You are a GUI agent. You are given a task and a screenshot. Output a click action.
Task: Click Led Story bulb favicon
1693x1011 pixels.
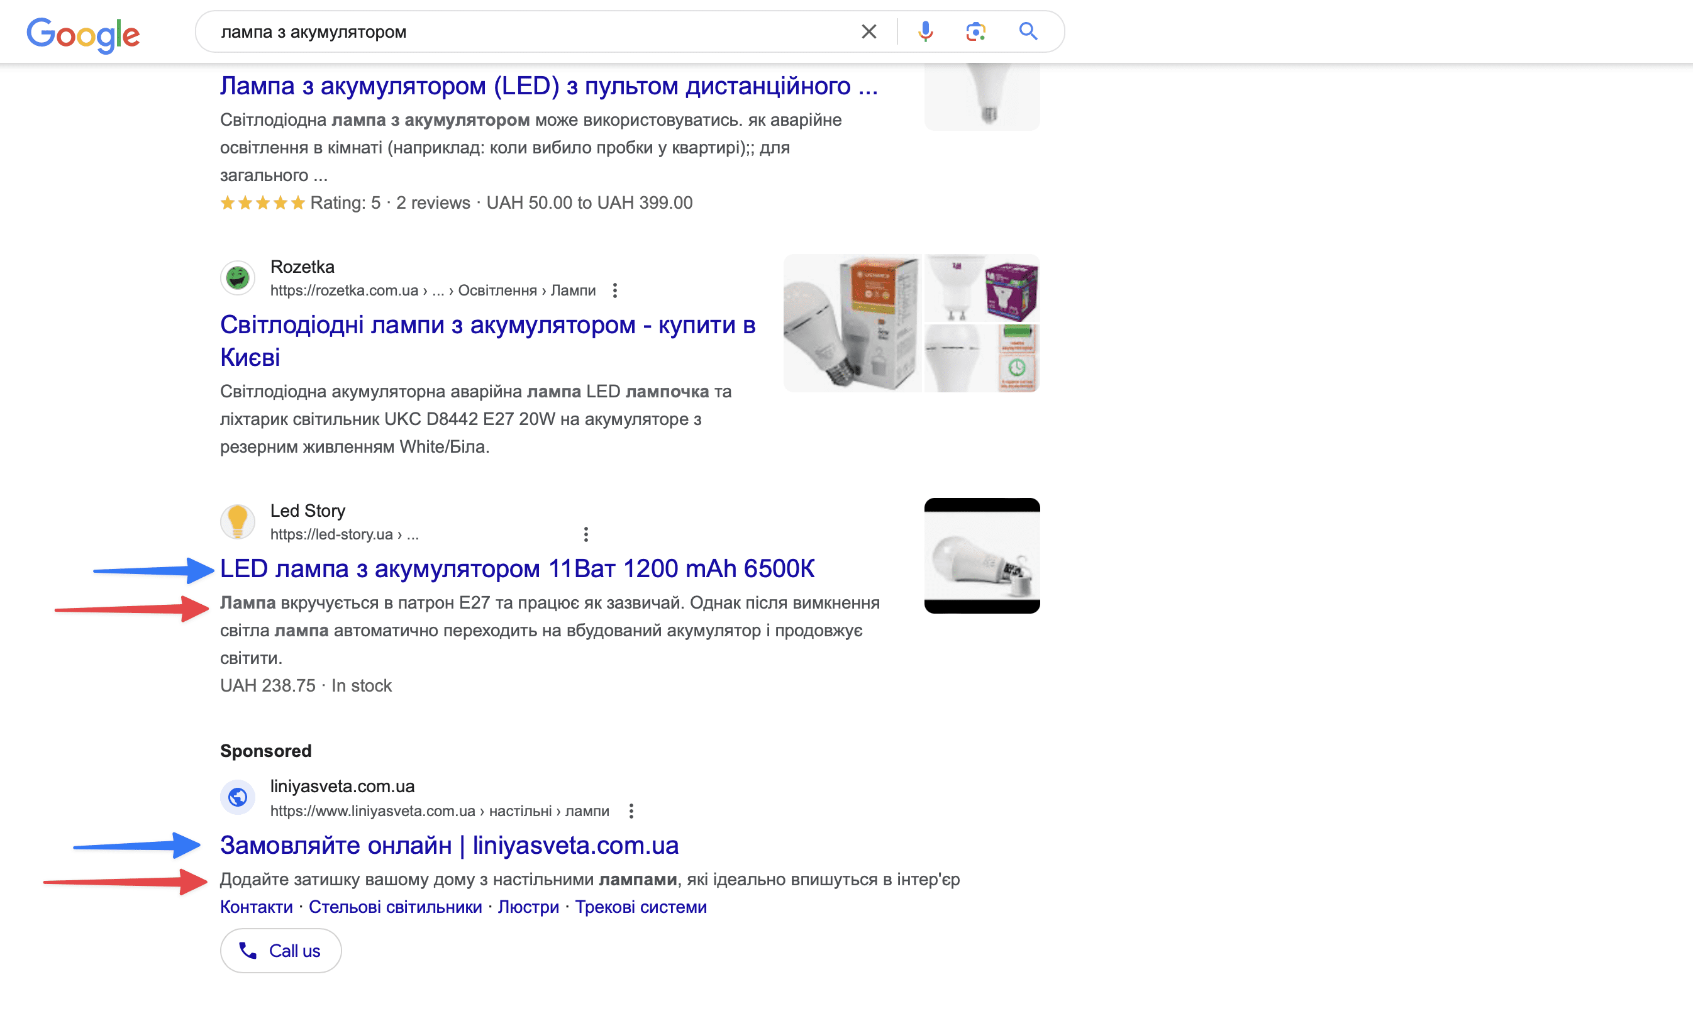tap(237, 522)
